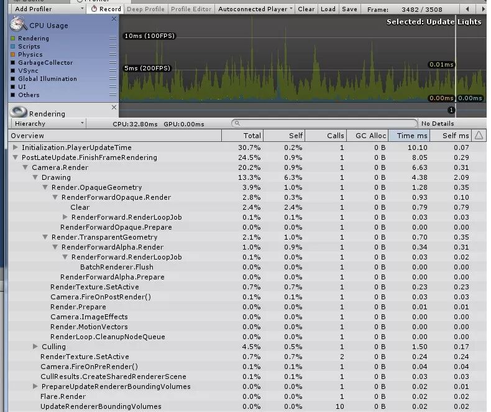Image resolution: width=491 pixels, height=412 pixels.
Task: Sort by Time ms column header
Action: [x=410, y=136]
